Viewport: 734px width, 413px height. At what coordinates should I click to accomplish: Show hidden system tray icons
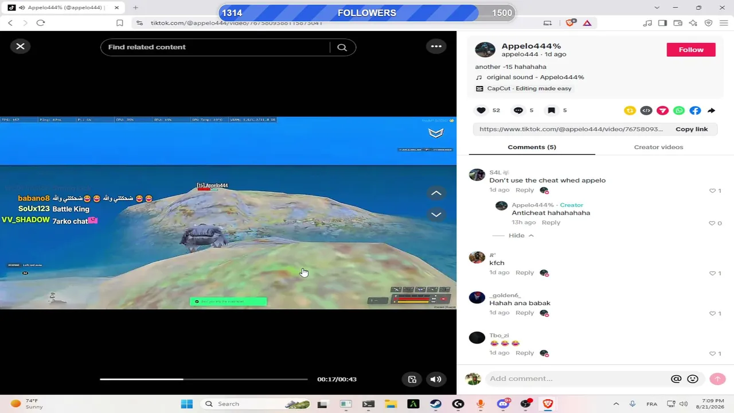616,404
